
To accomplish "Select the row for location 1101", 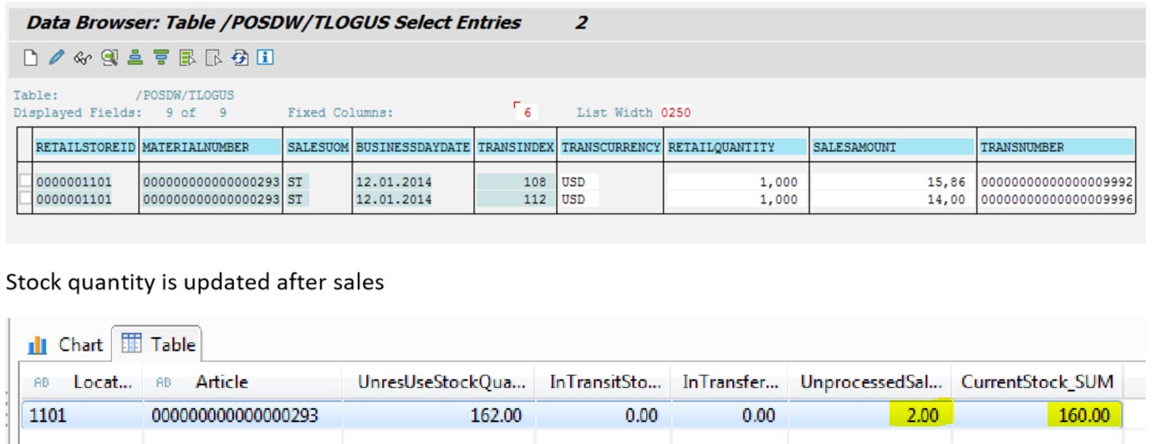I will 82,415.
